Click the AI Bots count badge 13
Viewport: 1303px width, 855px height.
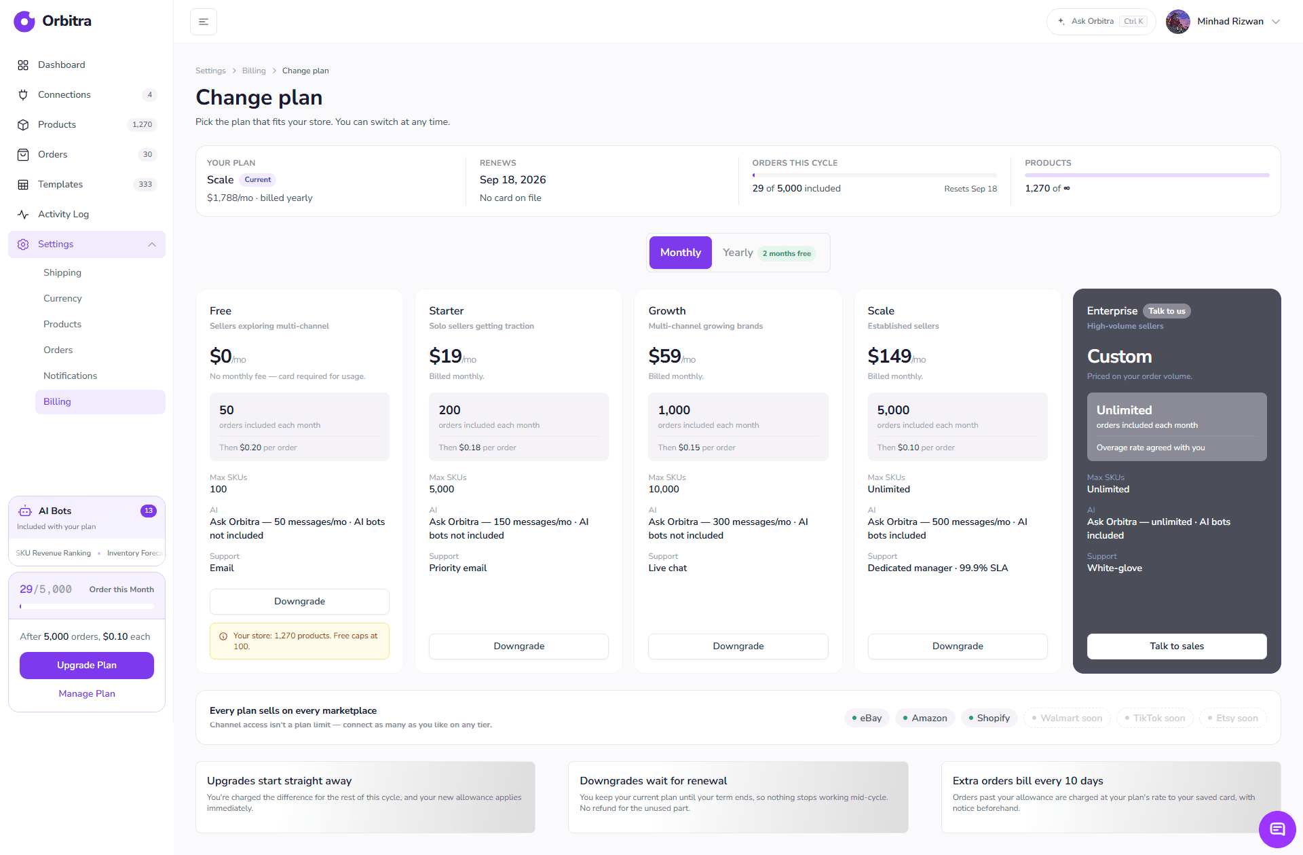click(x=149, y=511)
